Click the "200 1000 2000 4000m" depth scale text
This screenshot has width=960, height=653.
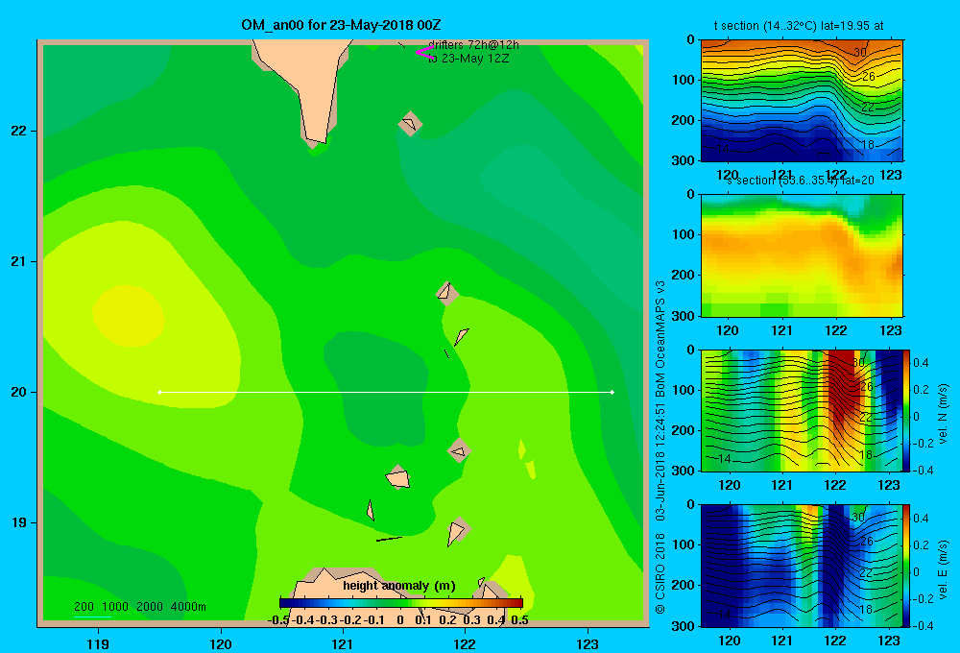coord(140,607)
